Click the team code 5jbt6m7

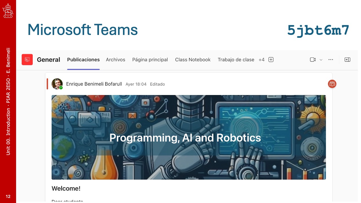tap(318, 30)
